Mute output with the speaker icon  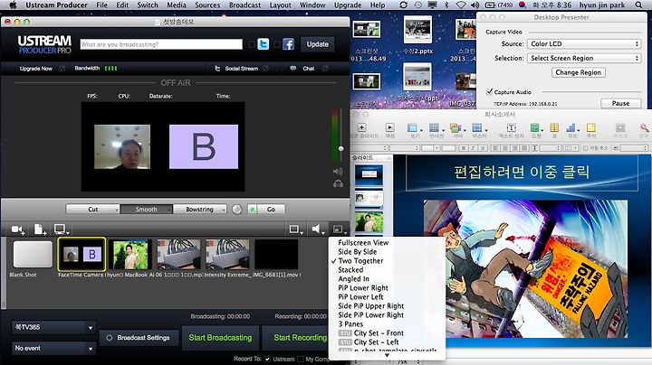[x=338, y=172]
